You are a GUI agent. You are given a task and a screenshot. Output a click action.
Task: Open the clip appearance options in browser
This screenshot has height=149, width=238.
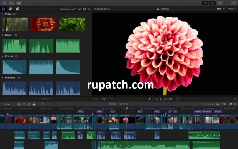point(79,9)
